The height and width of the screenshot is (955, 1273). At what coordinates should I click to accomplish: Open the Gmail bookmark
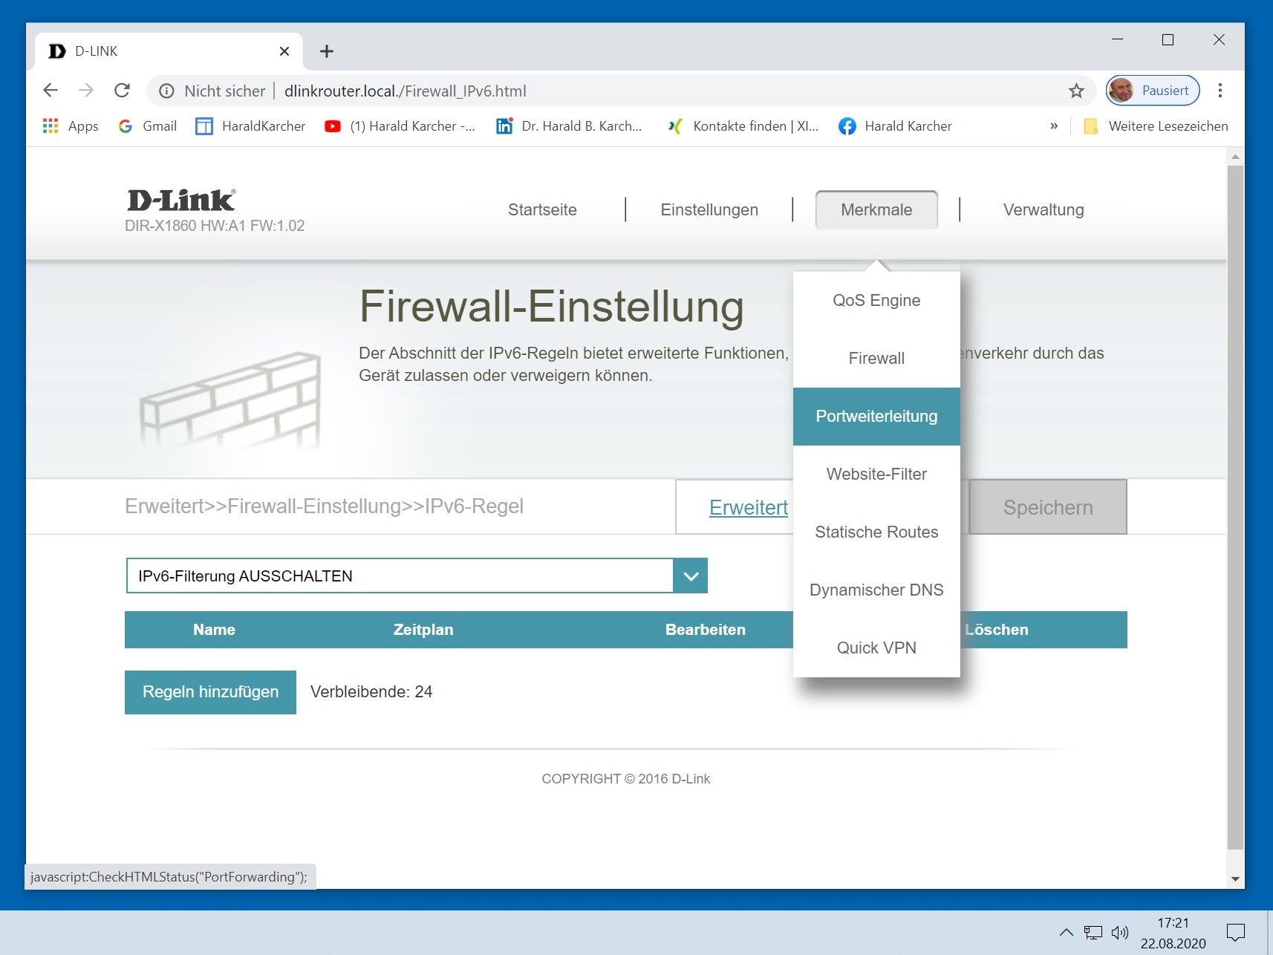(x=147, y=126)
